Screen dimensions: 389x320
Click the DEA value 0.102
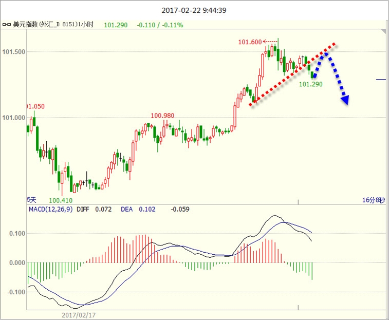coord(147,210)
